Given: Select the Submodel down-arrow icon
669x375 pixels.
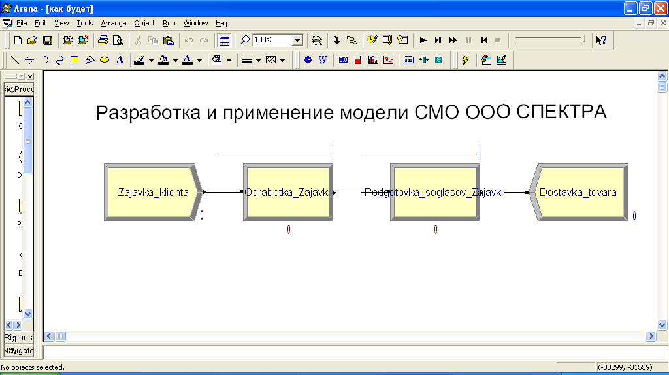Looking at the screenshot, I should [x=337, y=40].
